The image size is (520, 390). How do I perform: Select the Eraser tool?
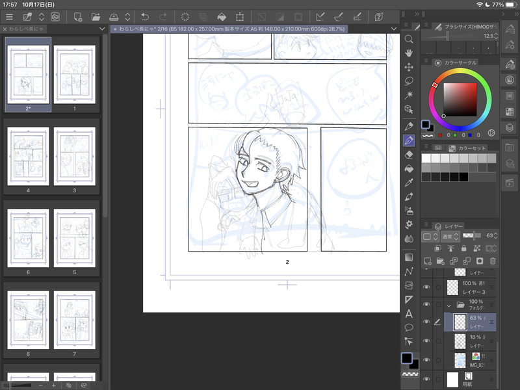pyautogui.click(x=409, y=155)
